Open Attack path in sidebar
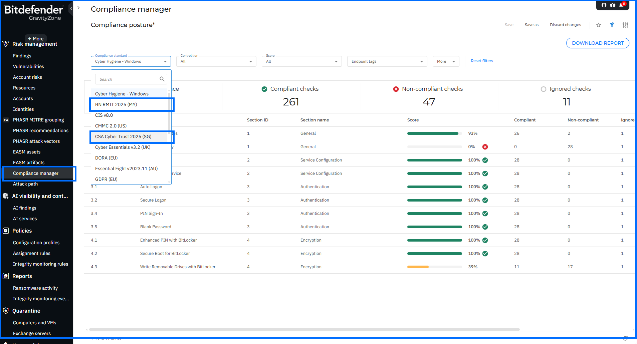637x344 pixels. 25,184
